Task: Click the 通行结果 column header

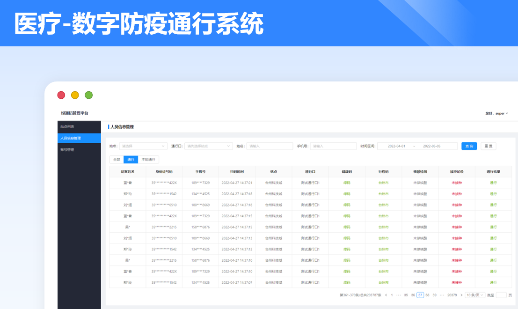Action: pyautogui.click(x=493, y=172)
